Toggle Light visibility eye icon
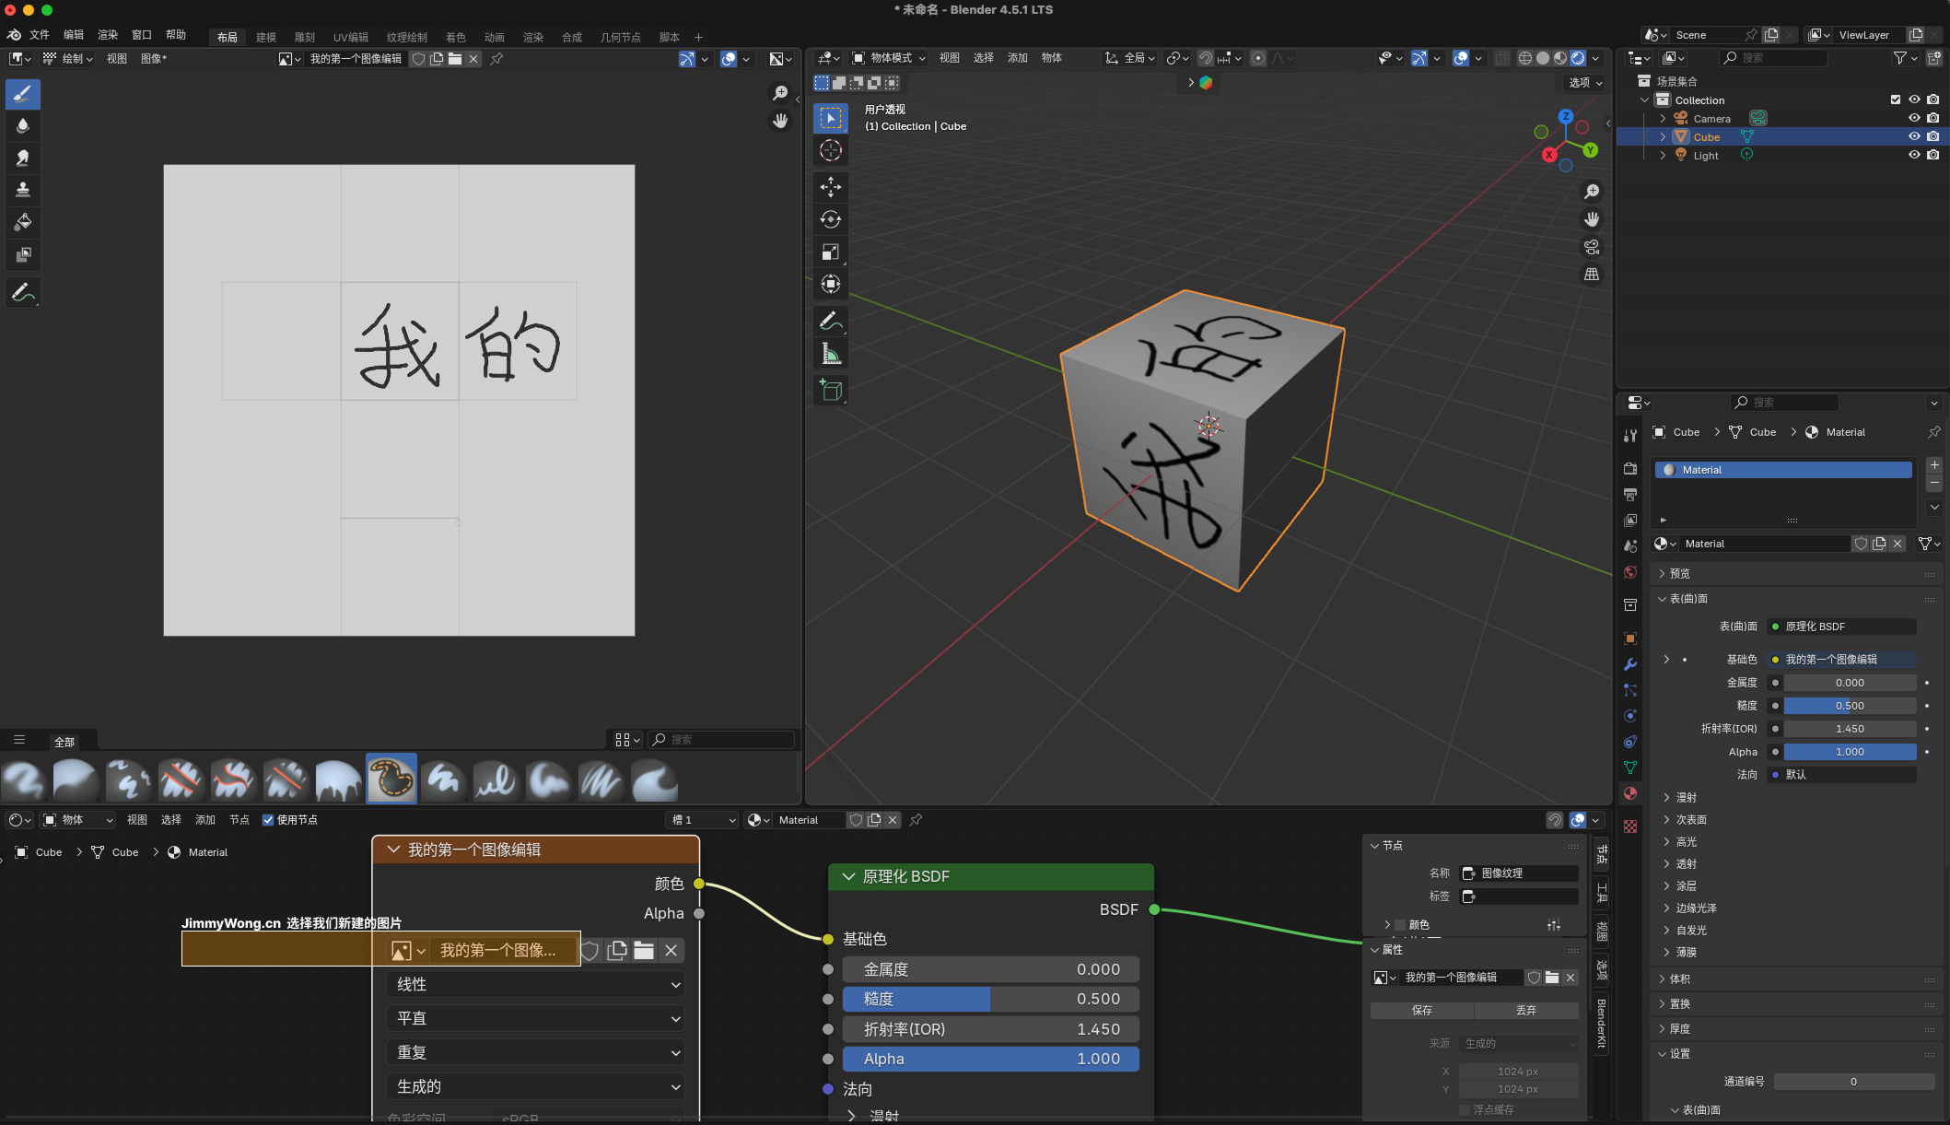1950x1125 pixels. tap(1913, 155)
